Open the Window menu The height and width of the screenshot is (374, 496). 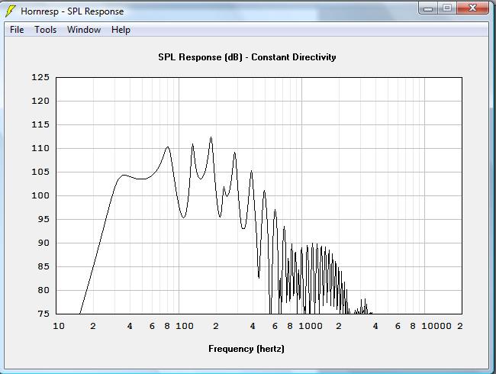[x=84, y=30]
